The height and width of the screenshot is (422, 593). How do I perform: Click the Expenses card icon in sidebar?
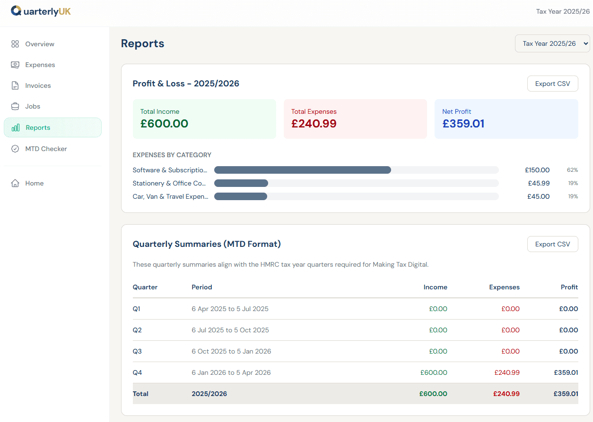15,65
